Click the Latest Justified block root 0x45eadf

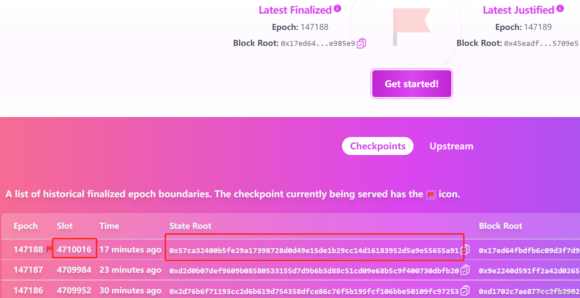[x=541, y=44]
